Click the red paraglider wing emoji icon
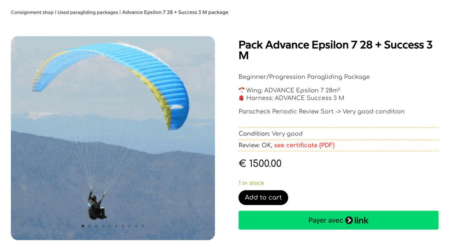Viewport: 453px width, 251px height. [242, 90]
